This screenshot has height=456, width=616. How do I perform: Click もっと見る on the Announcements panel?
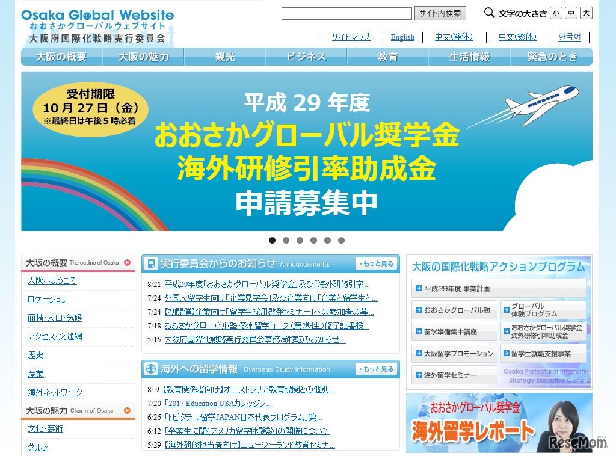click(x=377, y=263)
